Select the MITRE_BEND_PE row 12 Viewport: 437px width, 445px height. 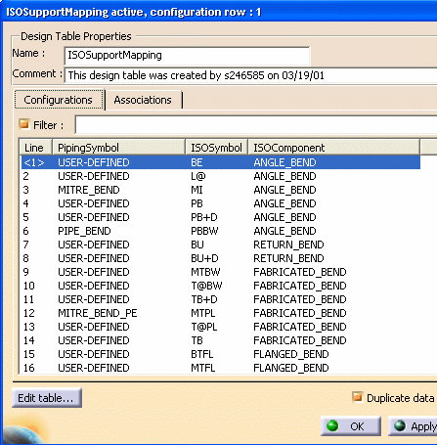point(221,313)
